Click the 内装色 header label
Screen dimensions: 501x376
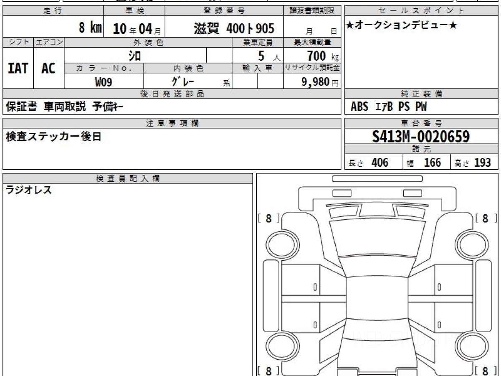tap(188, 68)
